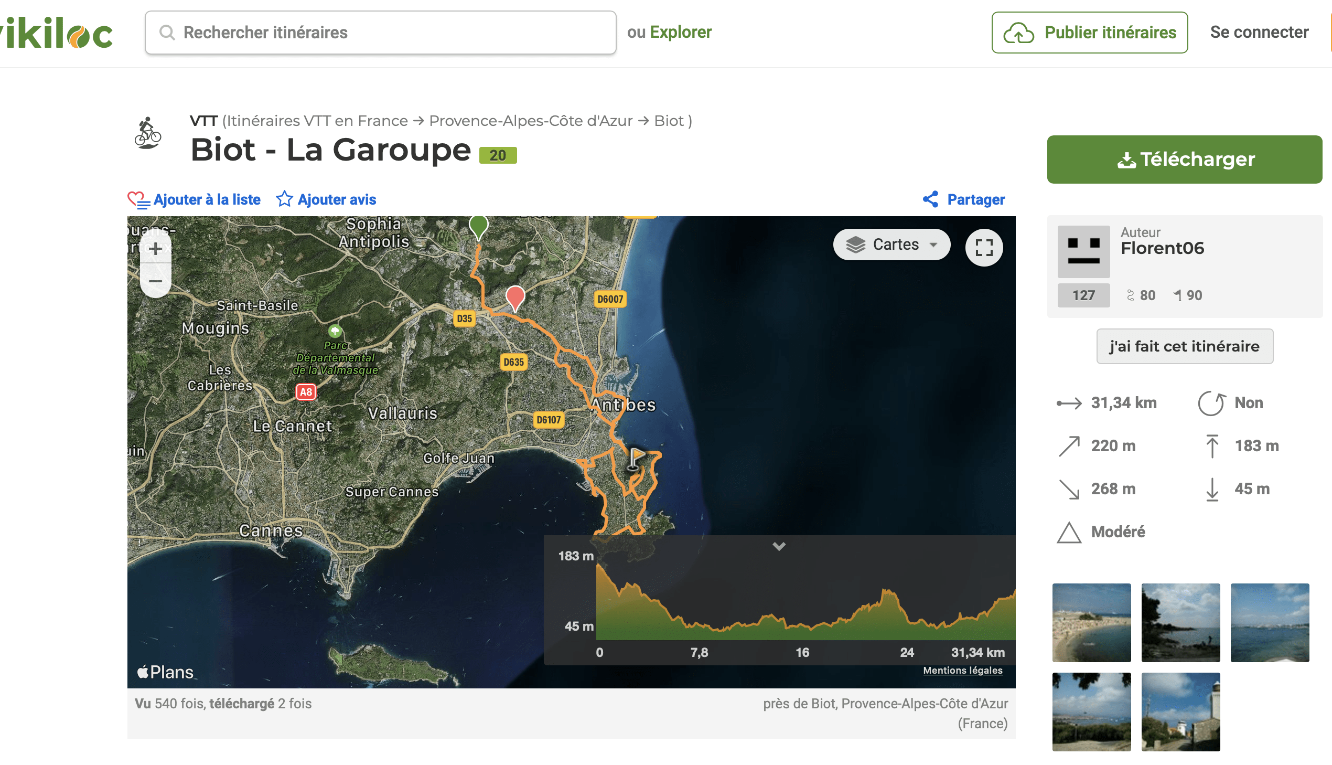Open Itinéraires VTT en France breadcrumb
The image size is (1332, 765).
[317, 121]
